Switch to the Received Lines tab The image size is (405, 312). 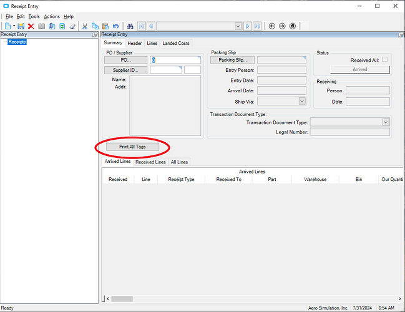150,162
